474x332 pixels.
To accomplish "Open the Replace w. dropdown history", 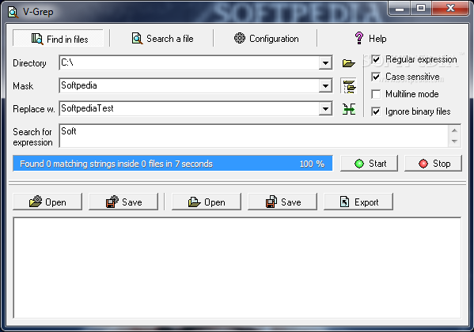I will click(x=325, y=109).
